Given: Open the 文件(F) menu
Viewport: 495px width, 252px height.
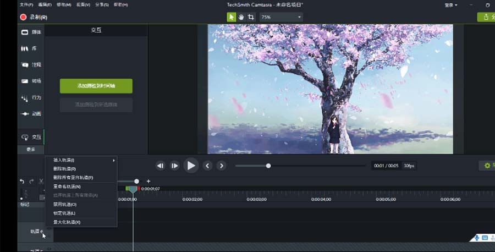Looking at the screenshot, I should point(26,5).
